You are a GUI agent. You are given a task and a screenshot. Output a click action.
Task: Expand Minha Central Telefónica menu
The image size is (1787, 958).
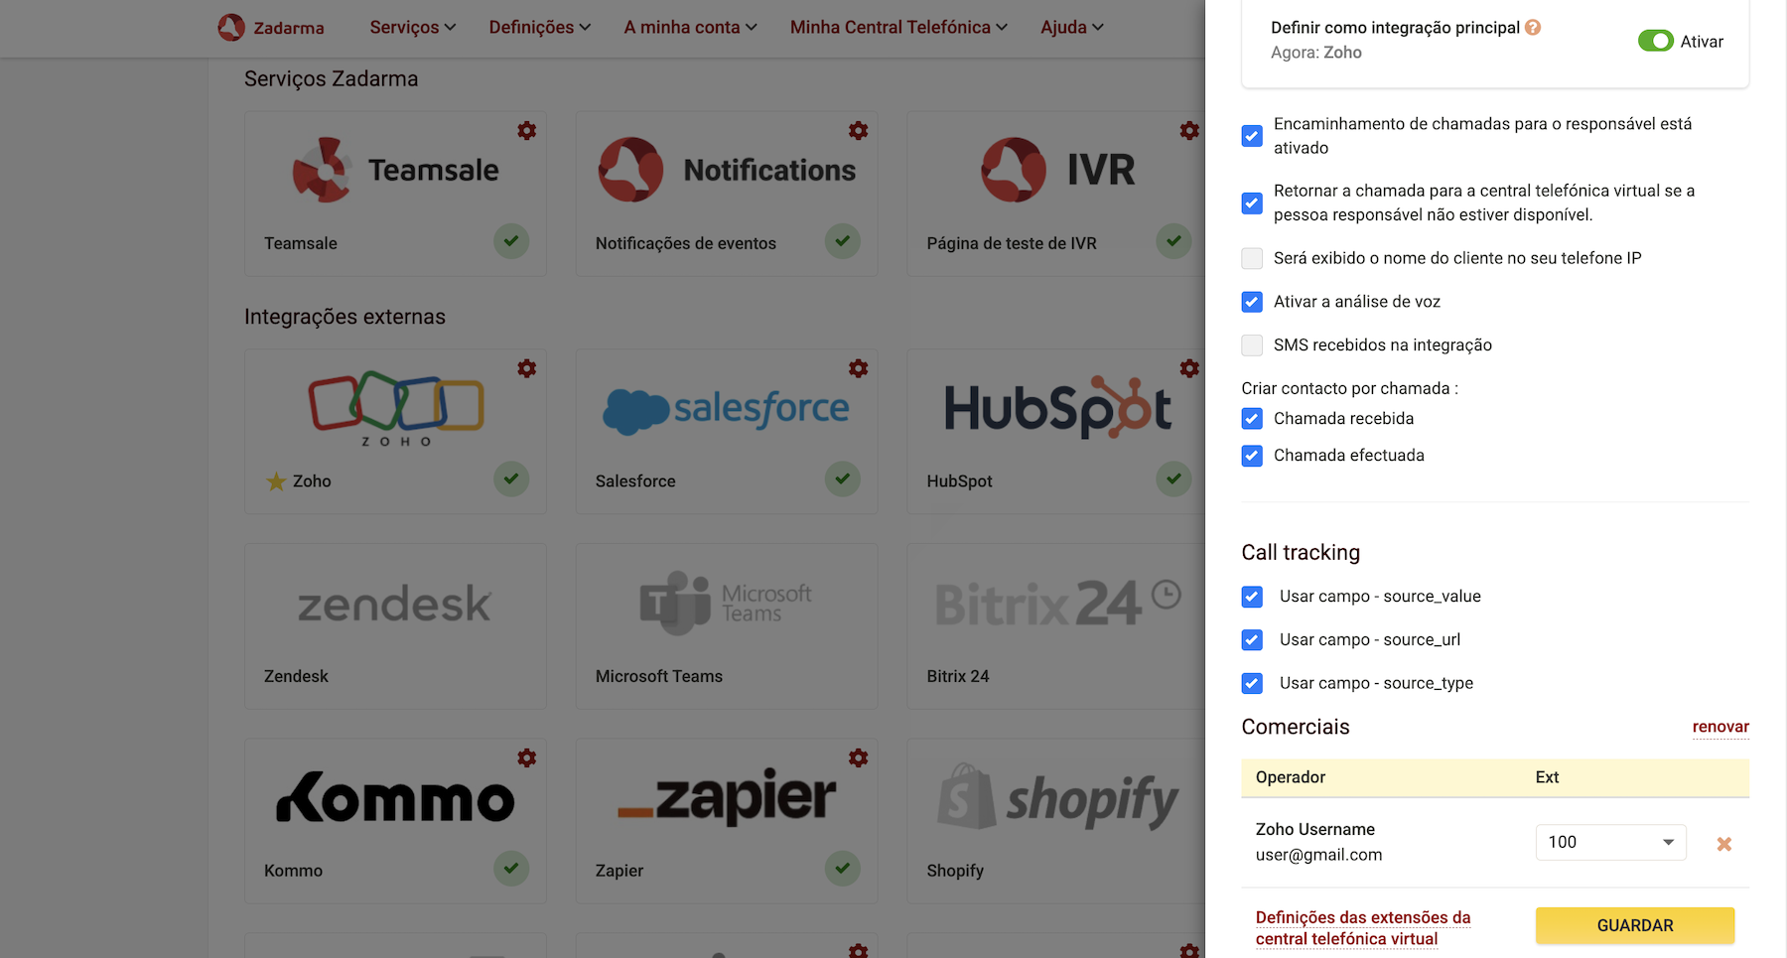click(898, 27)
